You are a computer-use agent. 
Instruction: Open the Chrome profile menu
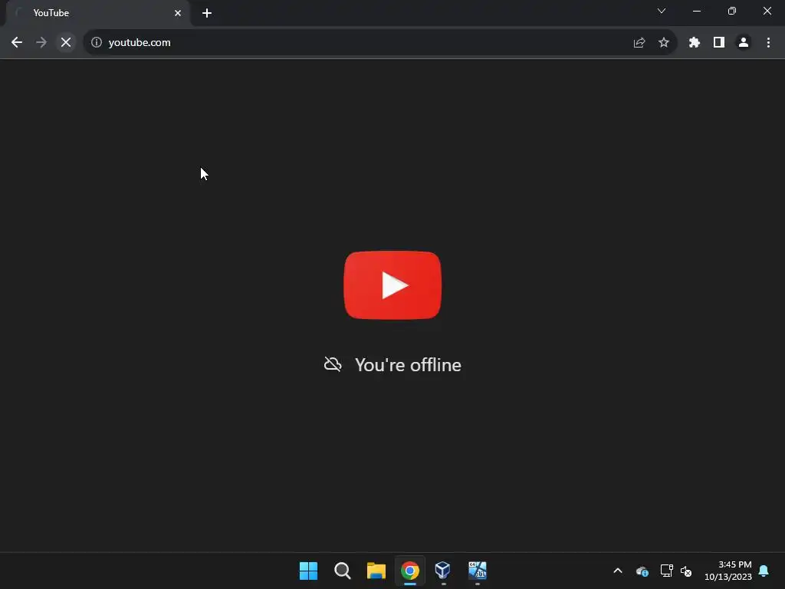coord(744,43)
